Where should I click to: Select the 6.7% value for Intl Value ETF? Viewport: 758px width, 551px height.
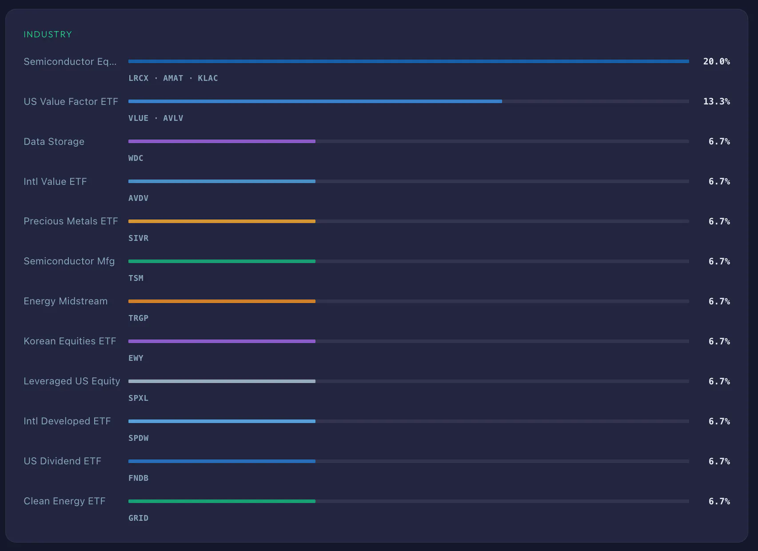(719, 181)
